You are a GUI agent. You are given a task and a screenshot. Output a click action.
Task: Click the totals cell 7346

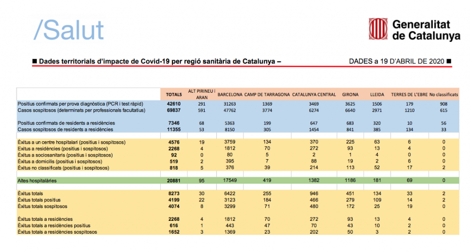[x=174, y=123]
